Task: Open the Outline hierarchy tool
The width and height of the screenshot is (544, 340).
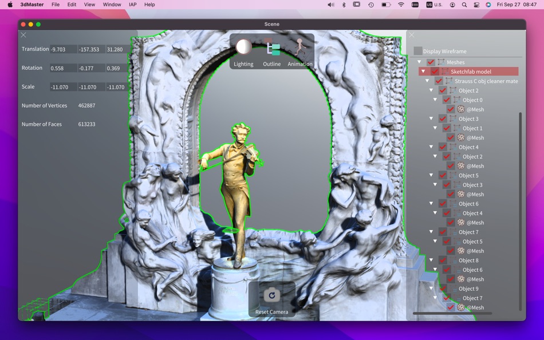Action: (271, 53)
